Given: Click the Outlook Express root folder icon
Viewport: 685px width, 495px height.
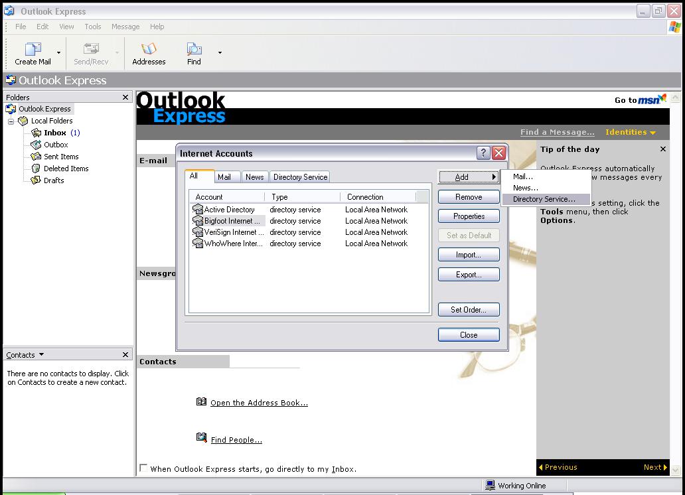Looking at the screenshot, I should (11, 109).
